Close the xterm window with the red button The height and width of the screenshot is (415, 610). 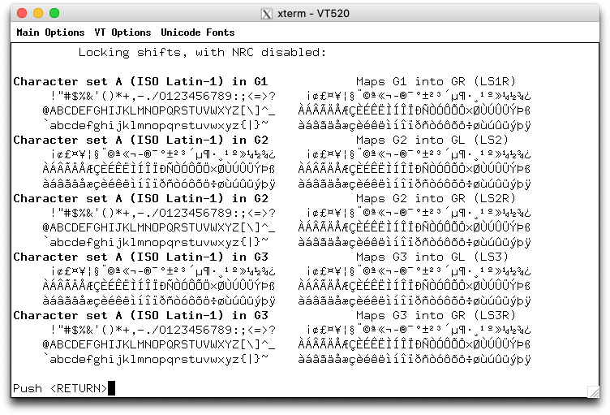pyautogui.click(x=20, y=13)
